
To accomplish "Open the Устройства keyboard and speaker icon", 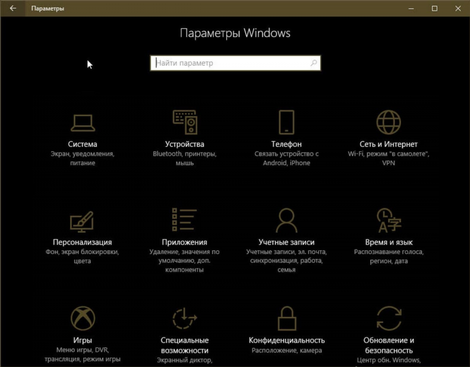I will (185, 122).
